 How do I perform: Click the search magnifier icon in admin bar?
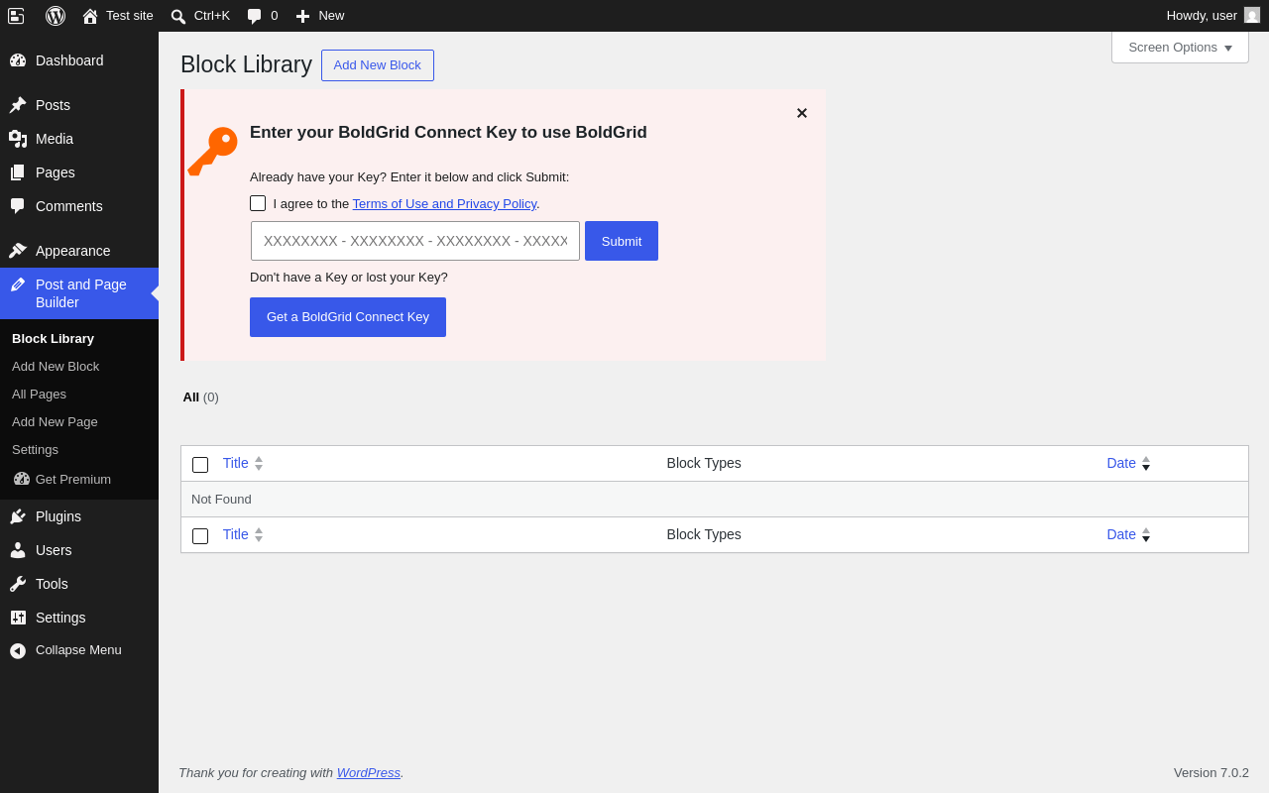[x=178, y=16]
